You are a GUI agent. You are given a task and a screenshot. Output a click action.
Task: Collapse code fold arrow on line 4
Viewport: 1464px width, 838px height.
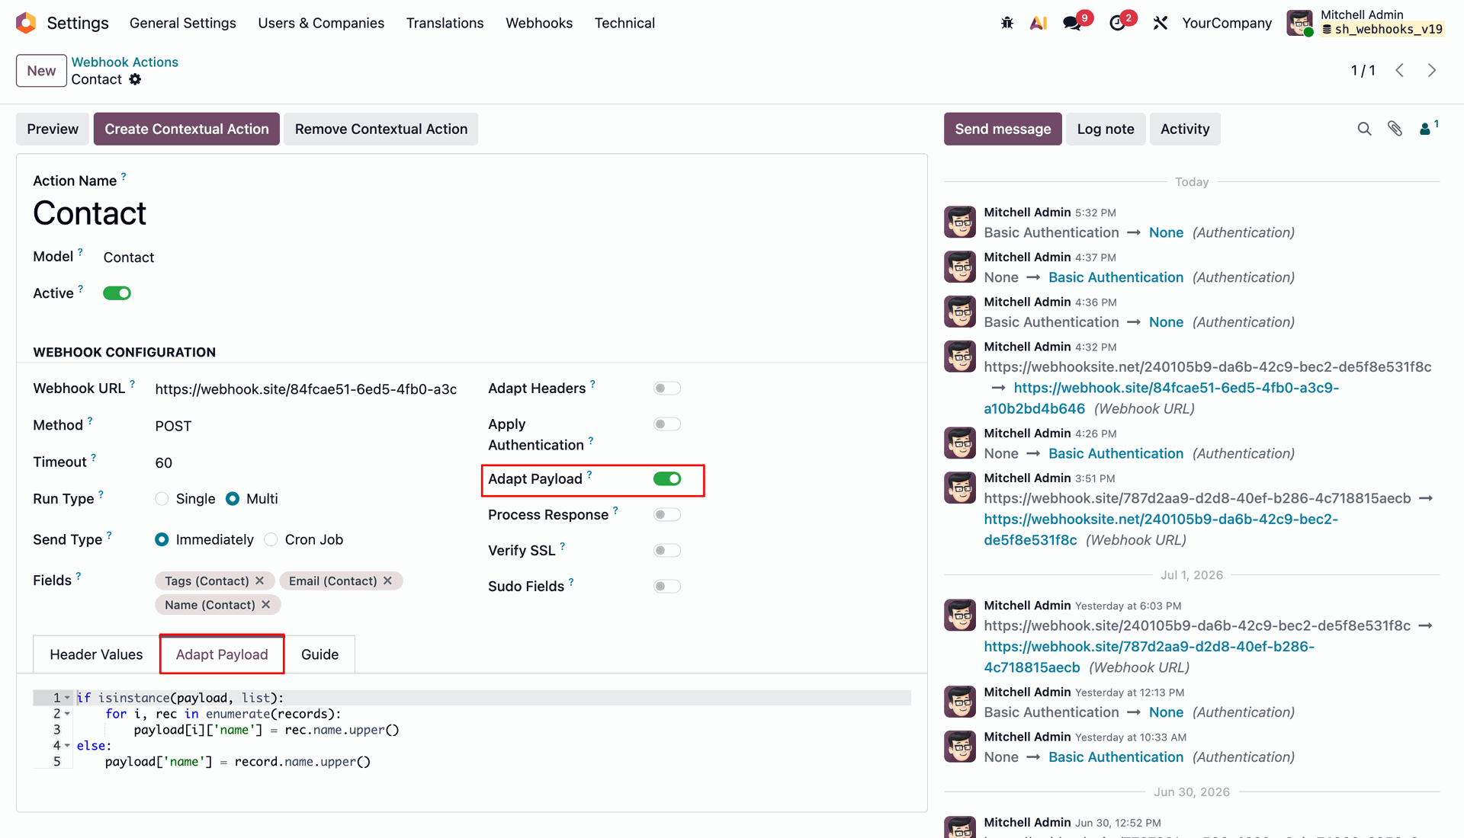[67, 746]
